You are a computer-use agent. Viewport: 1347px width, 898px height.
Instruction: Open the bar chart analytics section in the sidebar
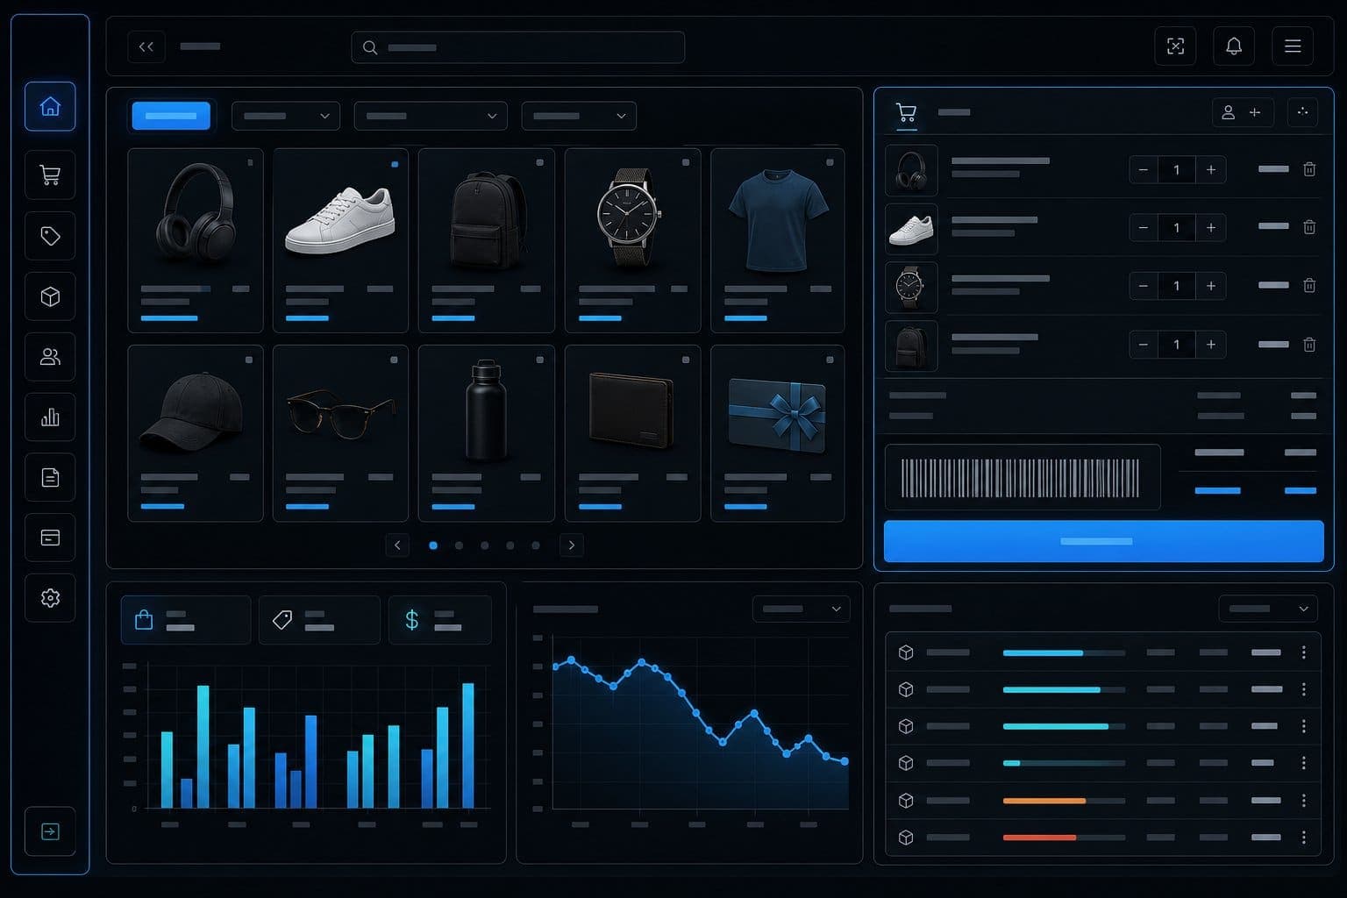[50, 417]
